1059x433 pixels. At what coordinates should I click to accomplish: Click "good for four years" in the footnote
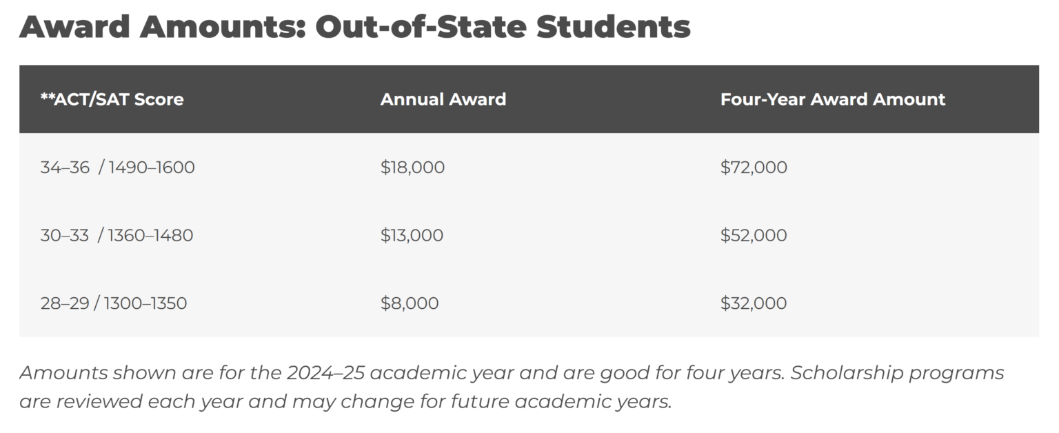692,373
